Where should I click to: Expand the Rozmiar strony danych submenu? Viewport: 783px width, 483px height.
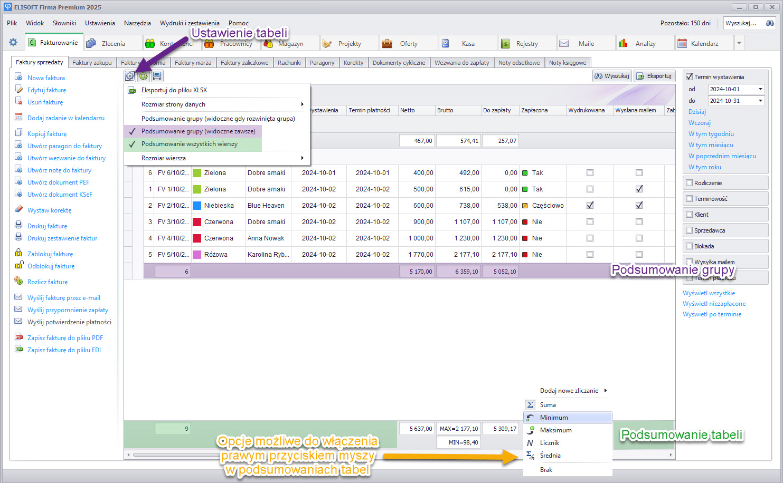(x=216, y=104)
